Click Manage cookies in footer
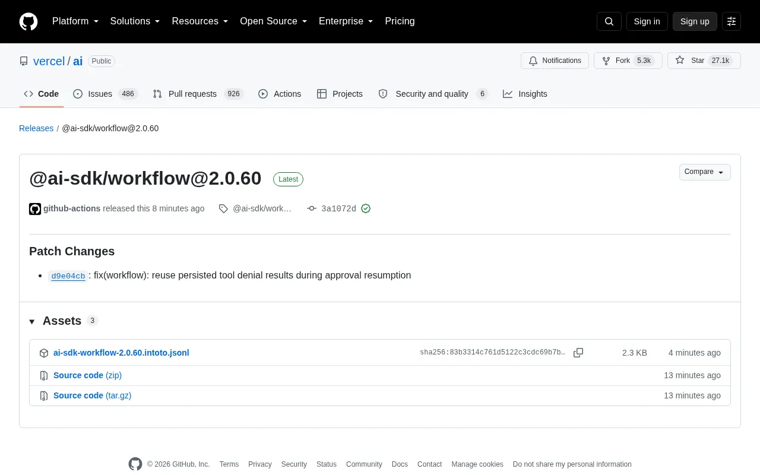Screen dimensions: 760x475 pyautogui.click(x=477, y=464)
